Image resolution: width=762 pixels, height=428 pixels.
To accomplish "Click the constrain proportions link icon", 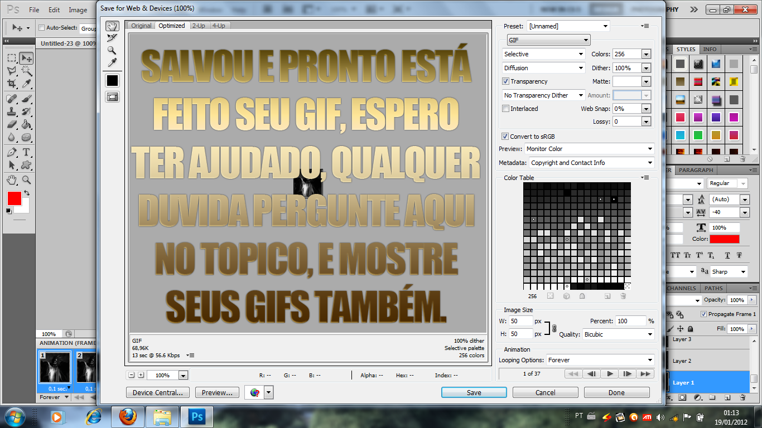I will [554, 328].
